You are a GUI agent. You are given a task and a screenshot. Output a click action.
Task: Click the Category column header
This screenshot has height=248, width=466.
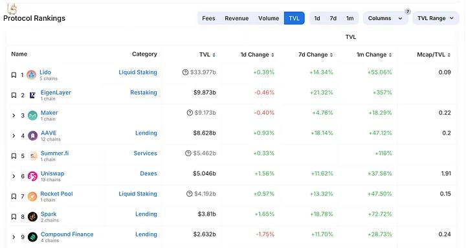(x=144, y=54)
